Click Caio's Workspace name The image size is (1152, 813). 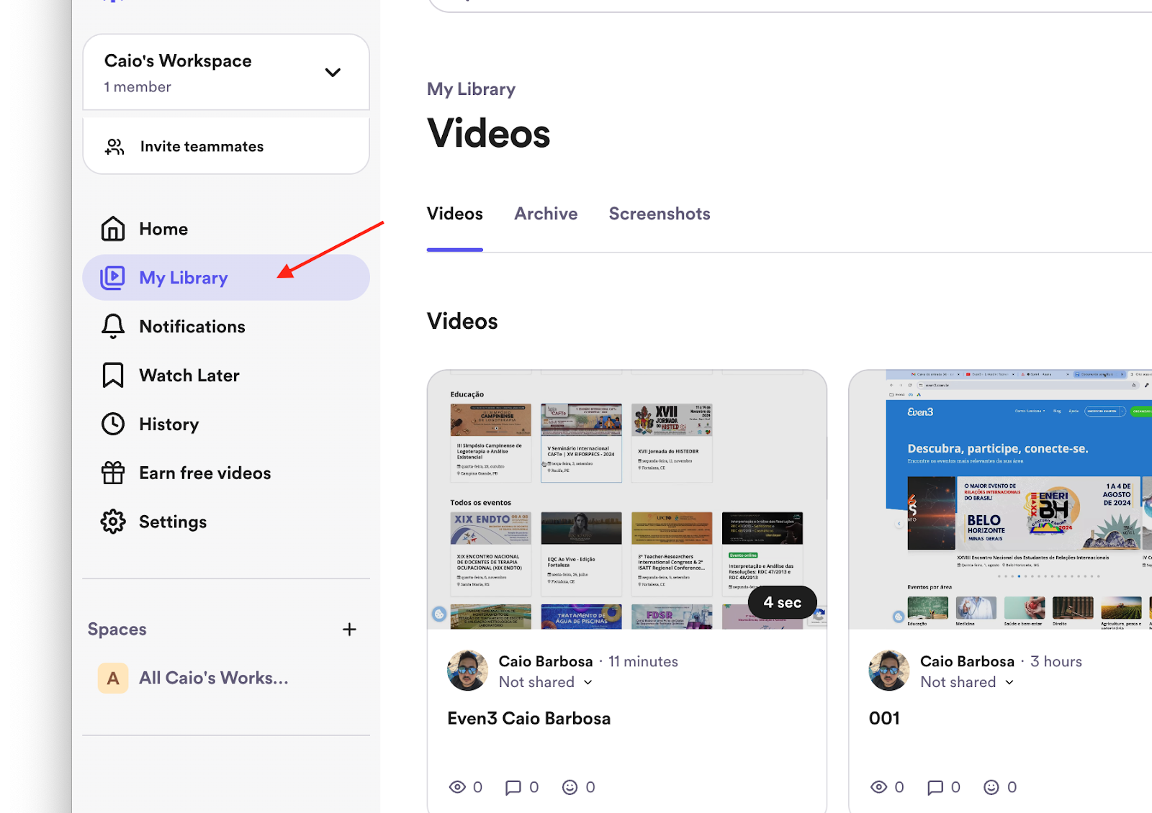(x=178, y=60)
